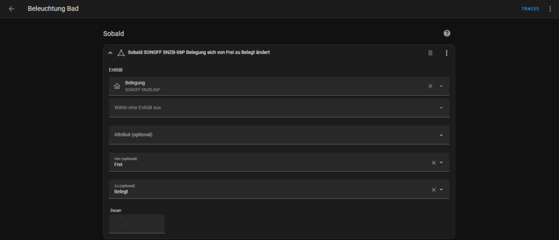Open the help icon beside Sobald
Image resolution: width=559 pixels, height=240 pixels.
[447, 33]
